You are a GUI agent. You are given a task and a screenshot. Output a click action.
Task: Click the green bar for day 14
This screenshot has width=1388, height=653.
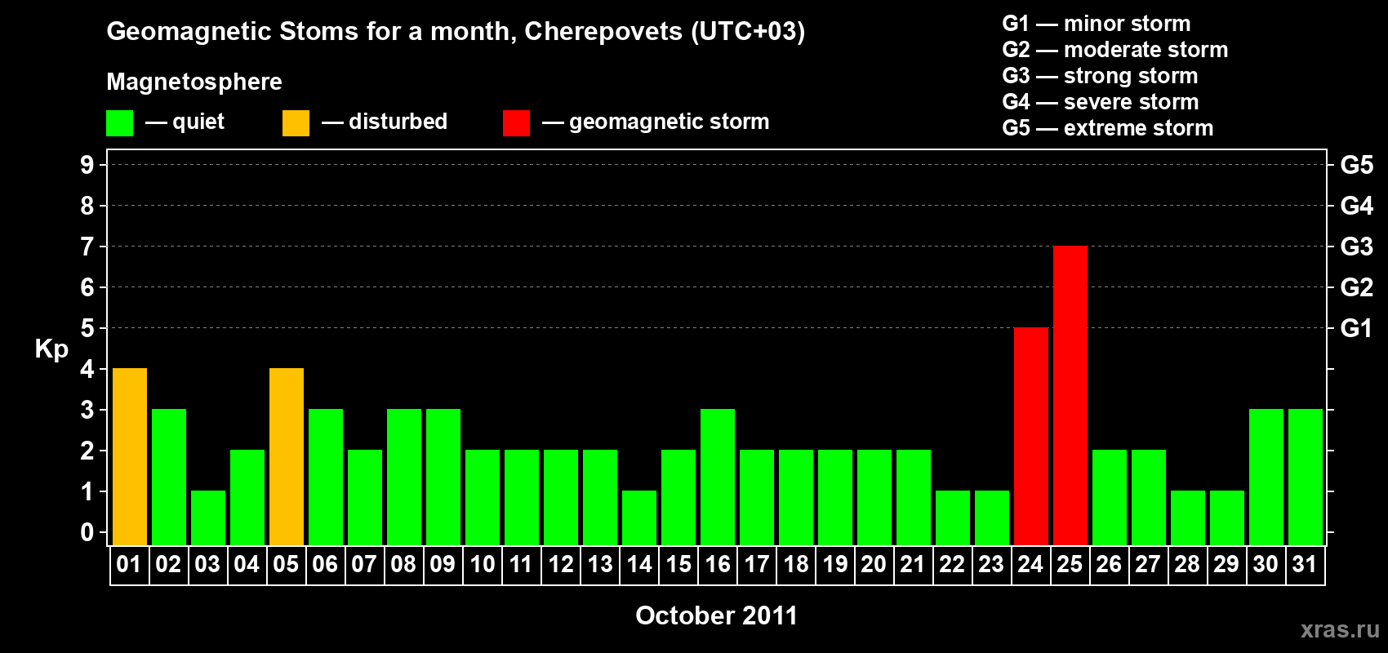click(x=639, y=518)
